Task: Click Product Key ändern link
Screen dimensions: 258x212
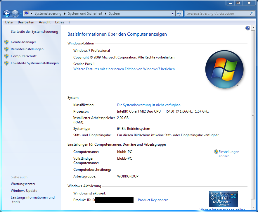Action: click(153, 200)
